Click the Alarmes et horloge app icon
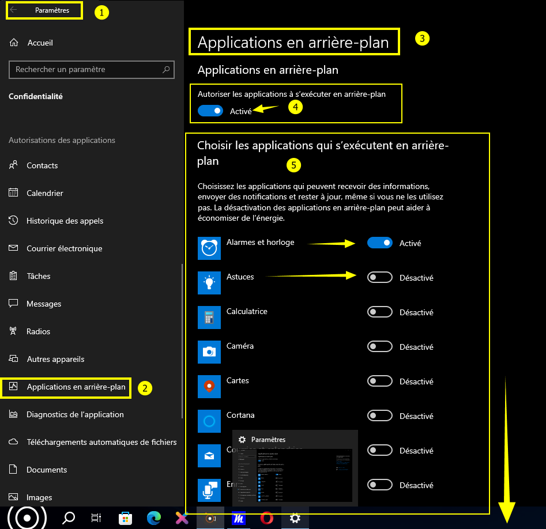This screenshot has width=546, height=529. click(209, 248)
